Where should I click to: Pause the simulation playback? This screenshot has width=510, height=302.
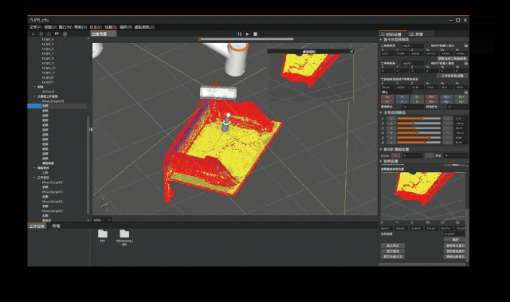[x=240, y=33]
